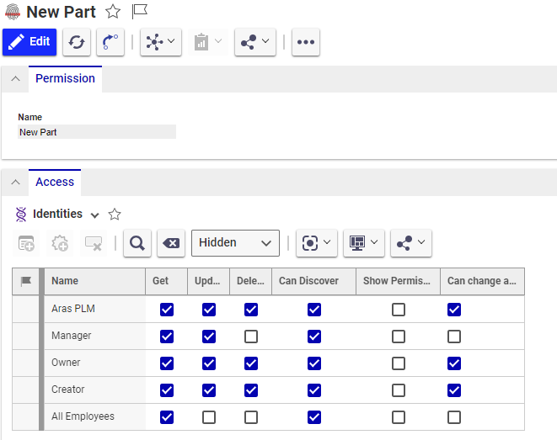The width and height of the screenshot is (557, 440).
Task: Click the promote lifecycle curved arrow icon
Action: pyautogui.click(x=110, y=42)
